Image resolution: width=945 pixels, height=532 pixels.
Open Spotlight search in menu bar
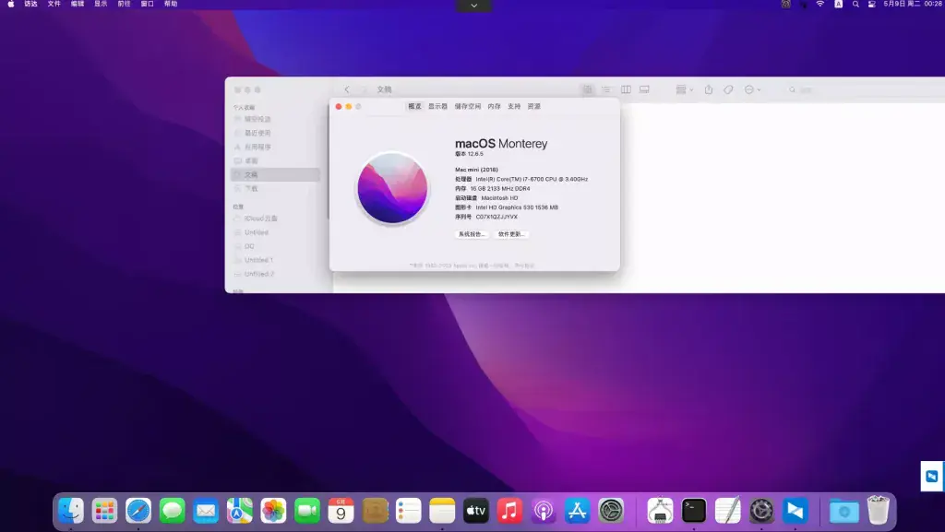point(855,4)
